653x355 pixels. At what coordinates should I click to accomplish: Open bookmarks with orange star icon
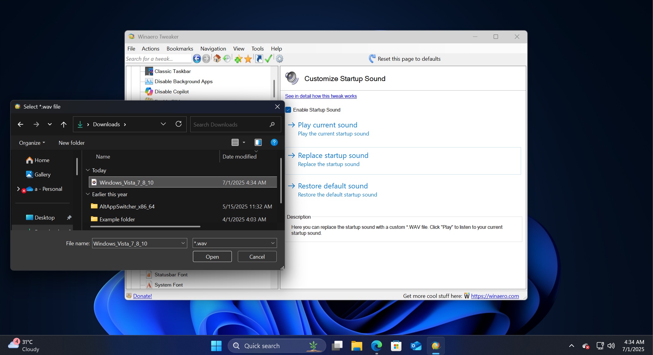(248, 59)
